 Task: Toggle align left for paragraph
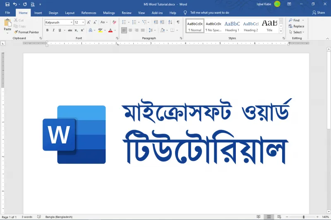(x=124, y=30)
